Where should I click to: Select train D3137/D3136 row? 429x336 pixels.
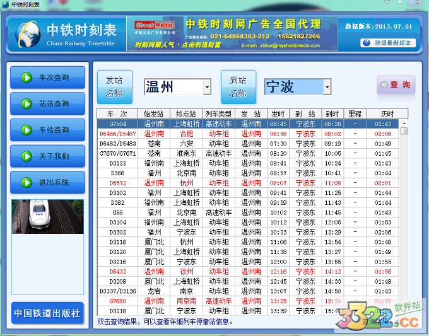pos(248,291)
